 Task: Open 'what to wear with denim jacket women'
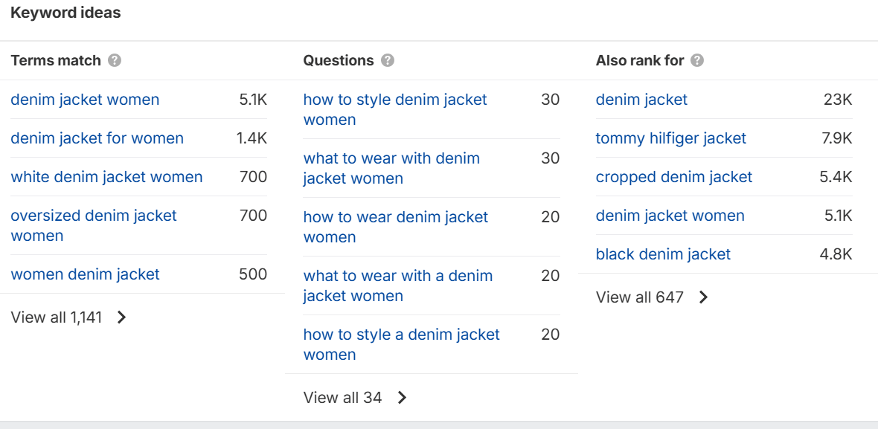[391, 167]
